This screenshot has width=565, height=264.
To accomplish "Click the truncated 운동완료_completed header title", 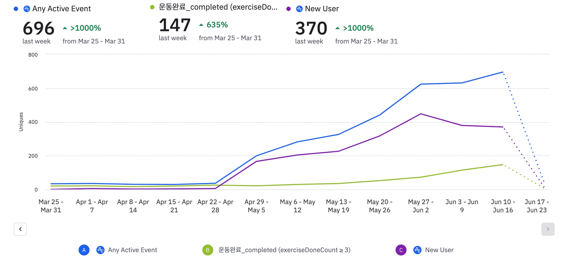I will click(x=218, y=7).
